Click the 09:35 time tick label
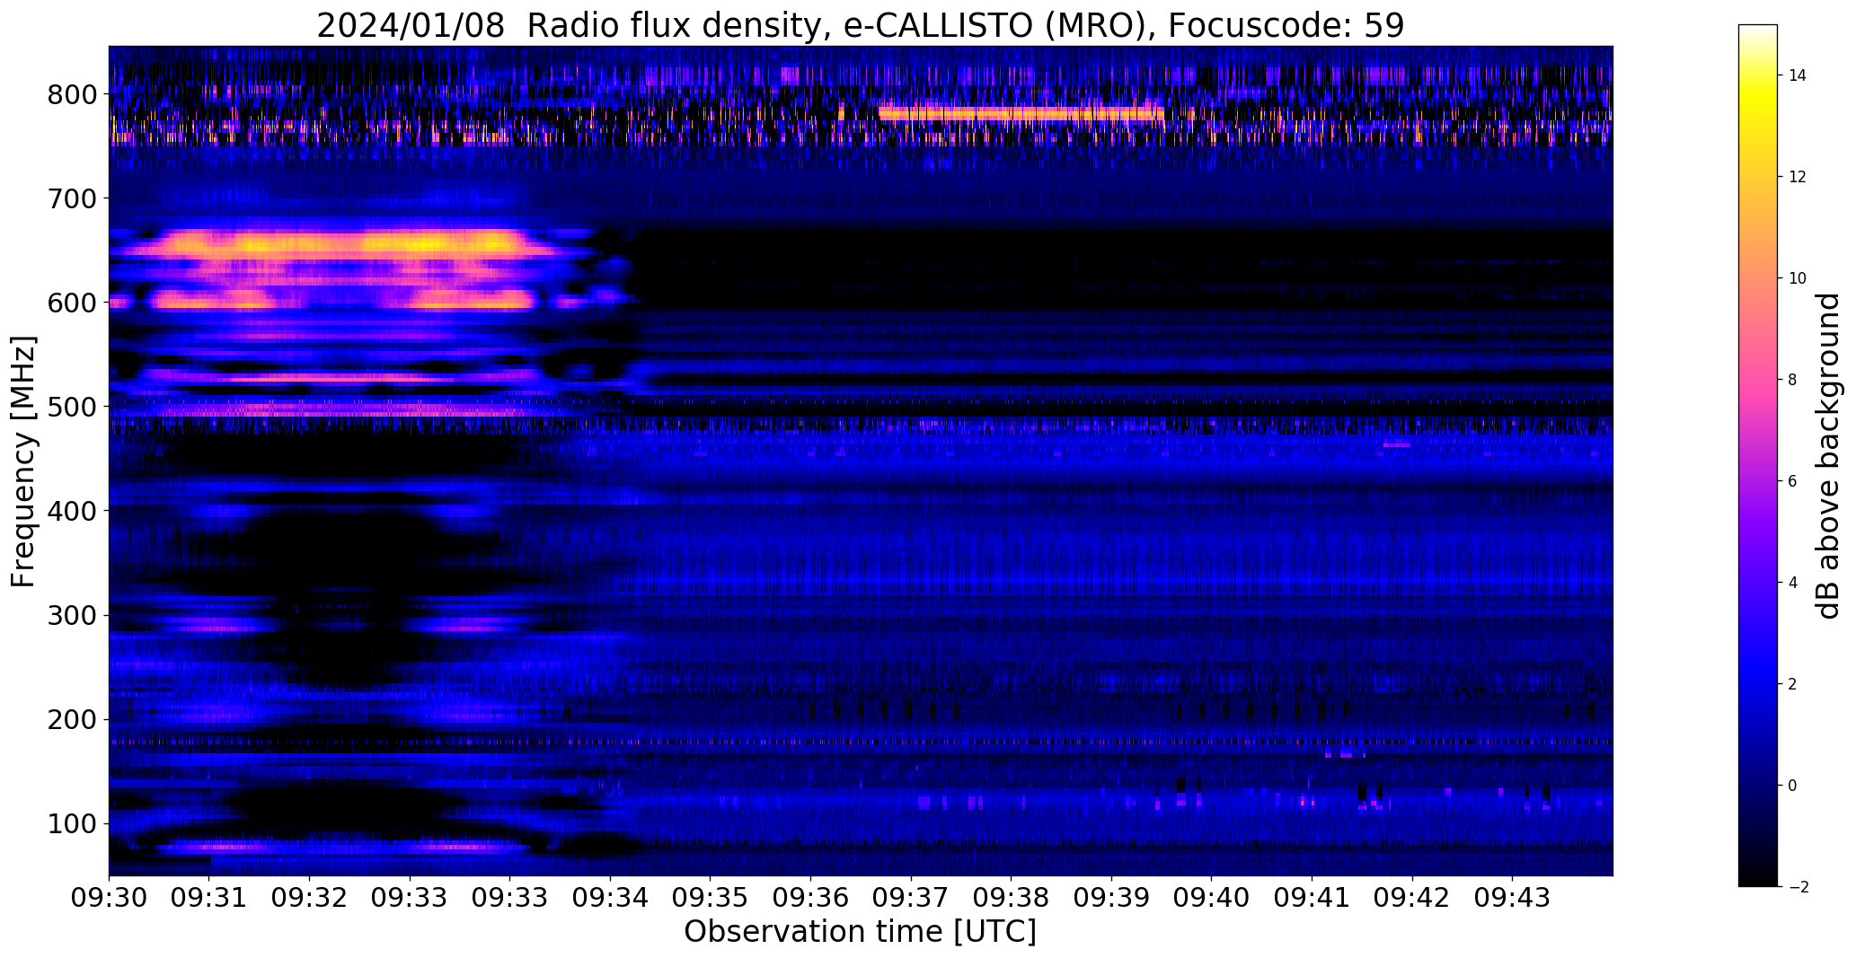 point(711,898)
